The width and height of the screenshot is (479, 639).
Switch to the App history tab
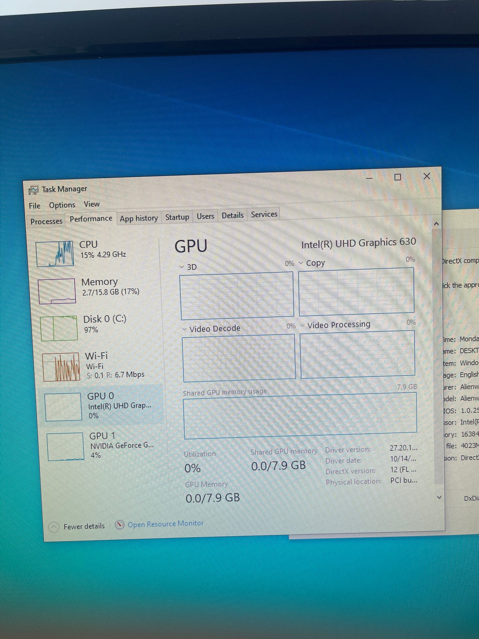pyautogui.click(x=139, y=218)
